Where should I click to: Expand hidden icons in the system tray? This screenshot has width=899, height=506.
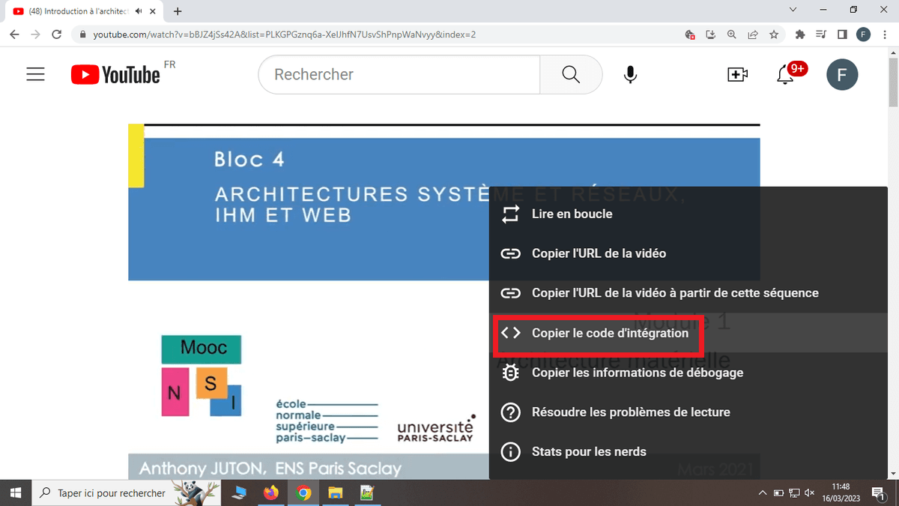point(762,493)
